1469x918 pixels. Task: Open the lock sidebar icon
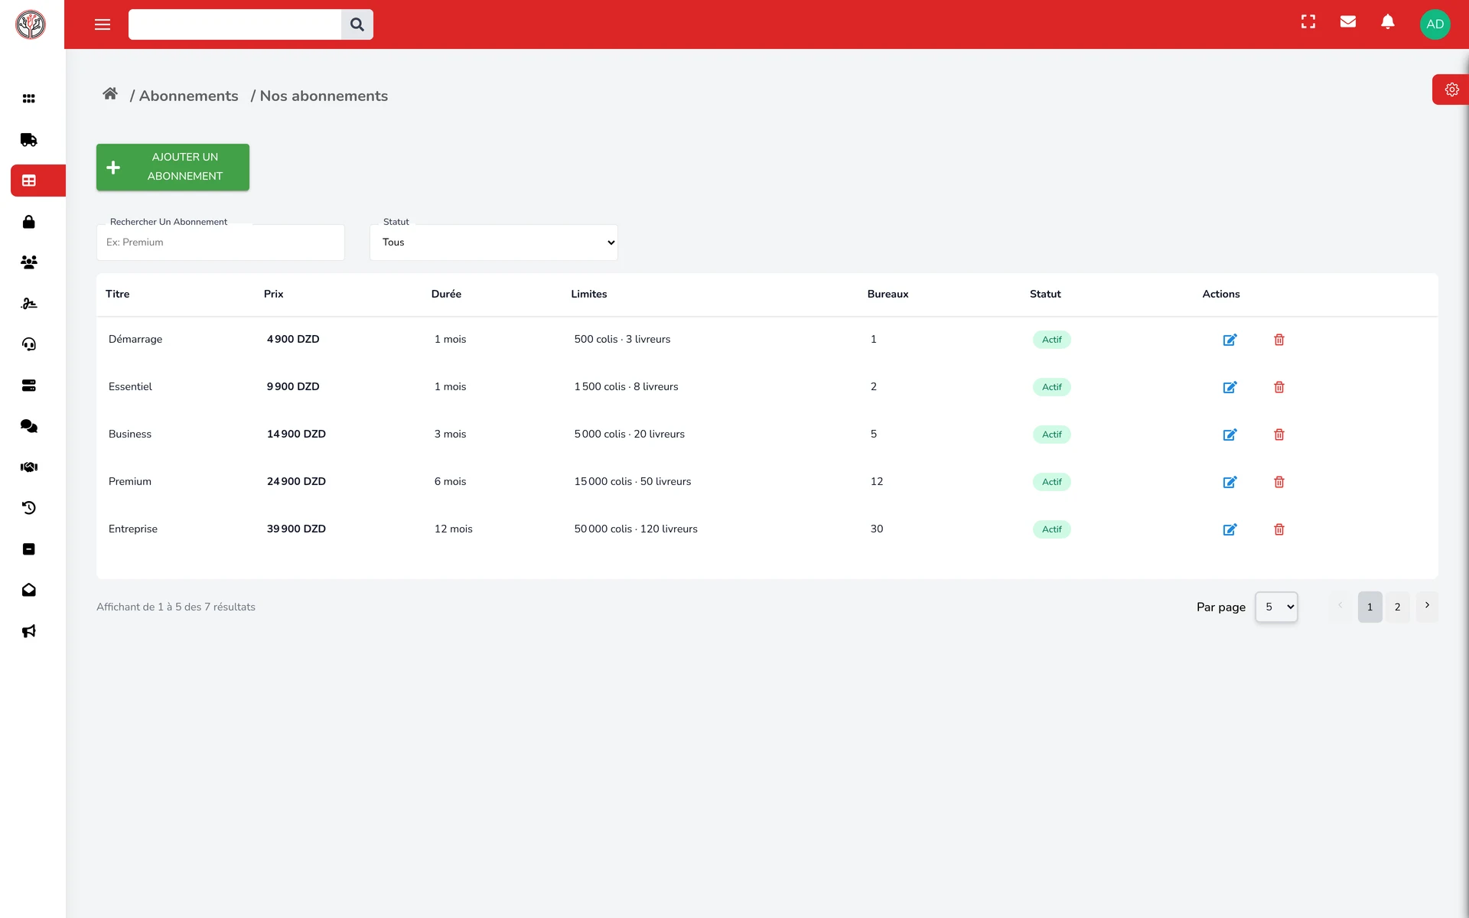coord(29,222)
